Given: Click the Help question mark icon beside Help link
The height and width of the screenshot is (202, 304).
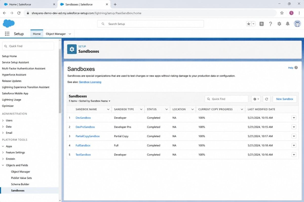Looking at the screenshot, I should point(296,68).
